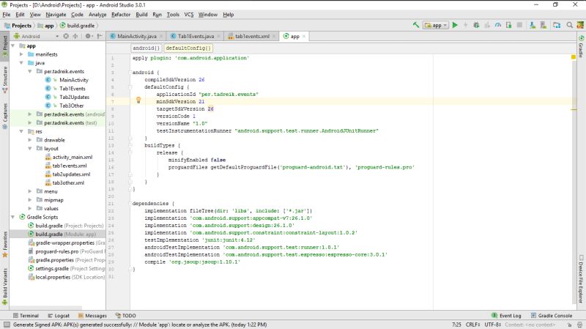Open the Device File Explorer side panel
Viewport: 586px width, 329px height.
point(581,278)
